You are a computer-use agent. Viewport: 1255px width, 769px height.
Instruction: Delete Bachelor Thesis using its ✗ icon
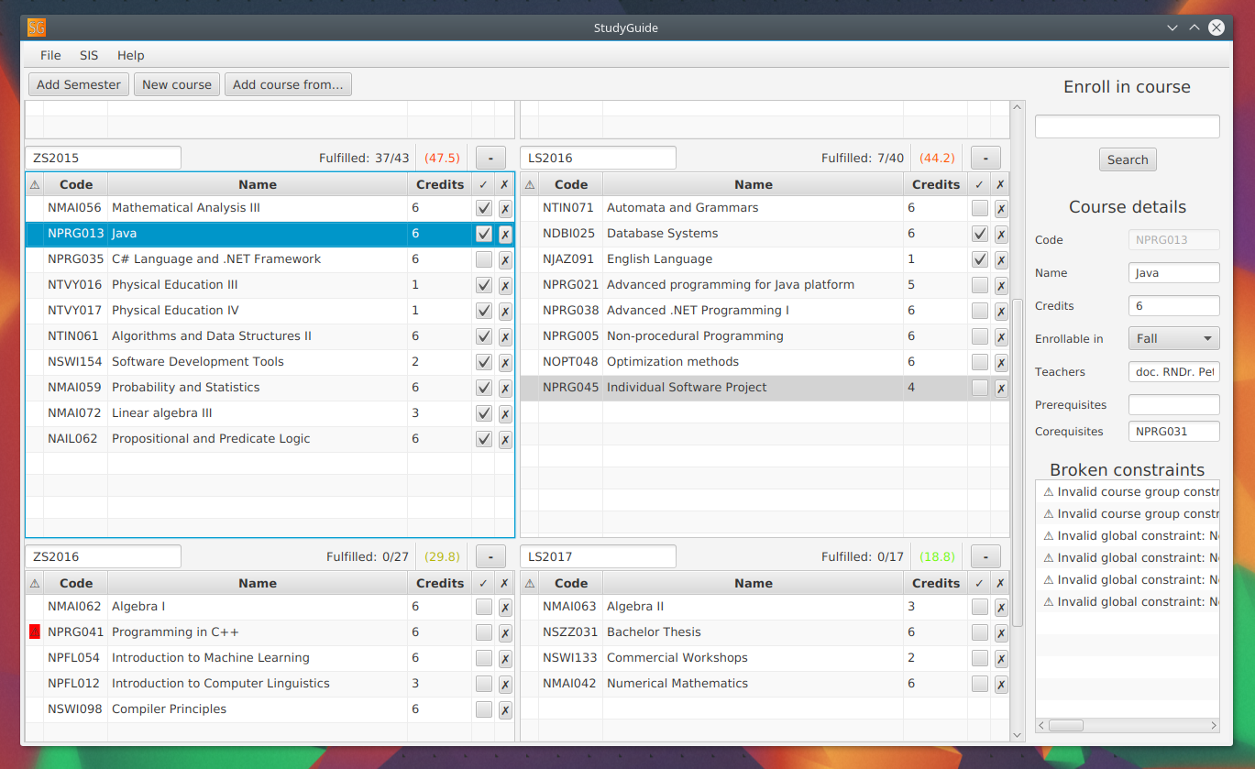(x=1001, y=632)
